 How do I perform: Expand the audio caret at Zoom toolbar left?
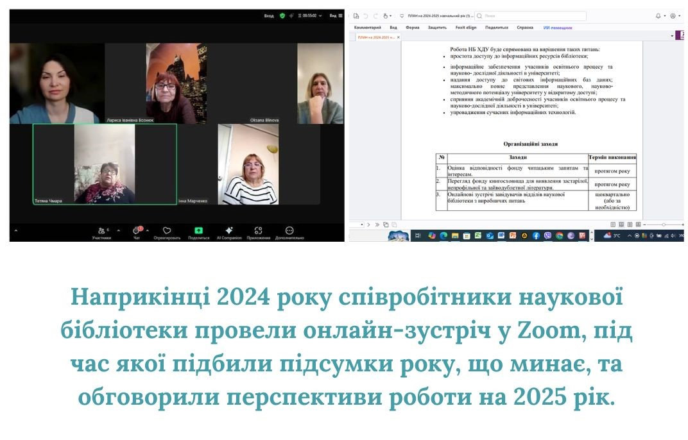point(16,230)
